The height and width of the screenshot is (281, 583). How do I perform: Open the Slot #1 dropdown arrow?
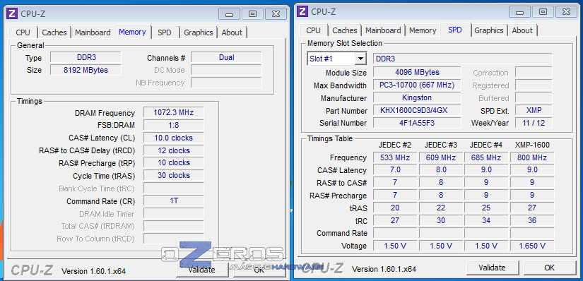click(x=360, y=59)
